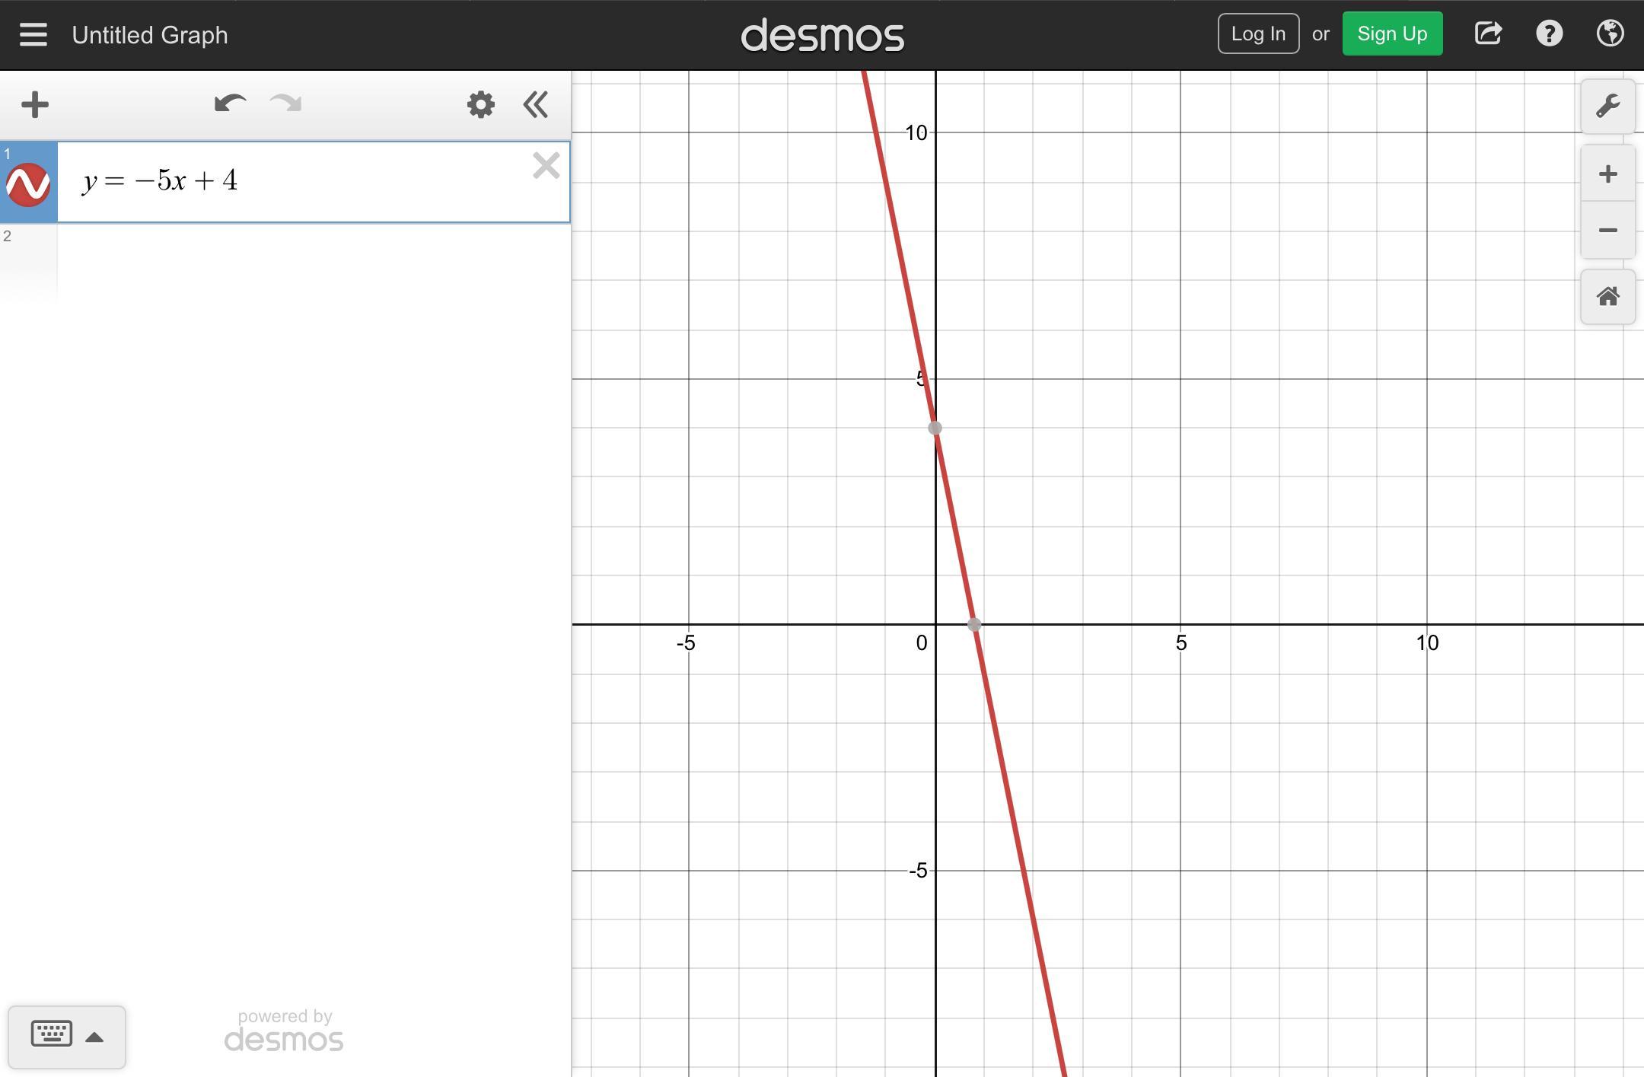Undo the last expression edit
Viewport: 1644px width, 1077px height.
[x=230, y=104]
